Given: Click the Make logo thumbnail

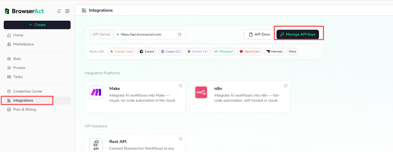Looking at the screenshot, I should [96, 92].
